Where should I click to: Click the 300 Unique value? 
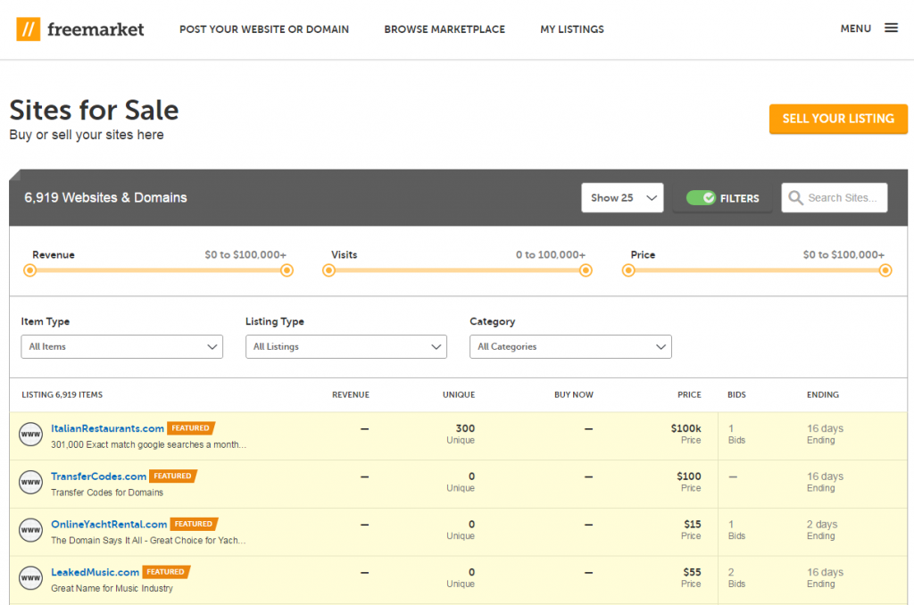pos(465,428)
